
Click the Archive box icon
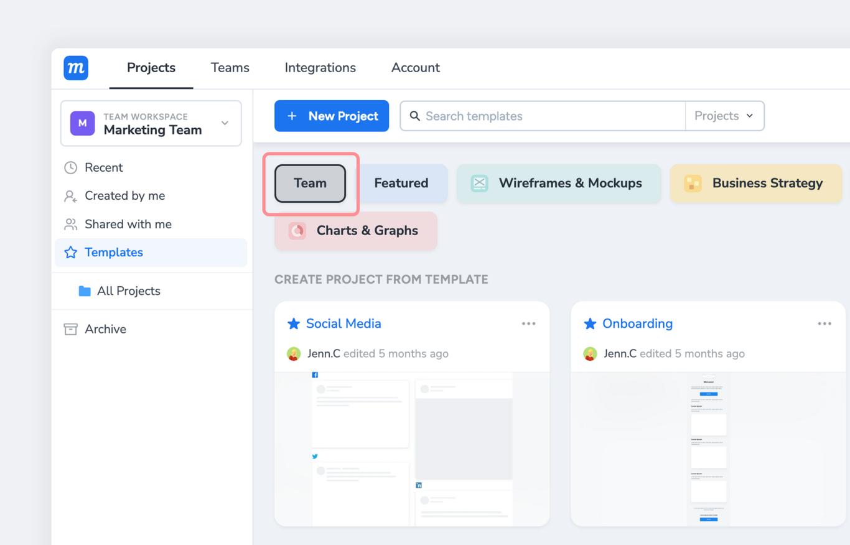pyautogui.click(x=71, y=329)
